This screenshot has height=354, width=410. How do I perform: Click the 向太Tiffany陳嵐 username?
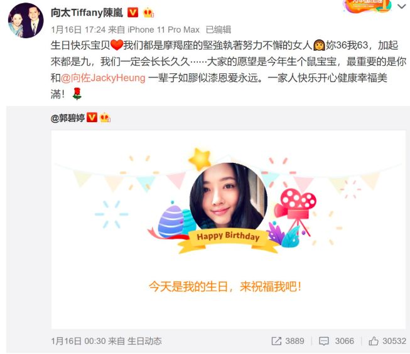[x=87, y=13]
